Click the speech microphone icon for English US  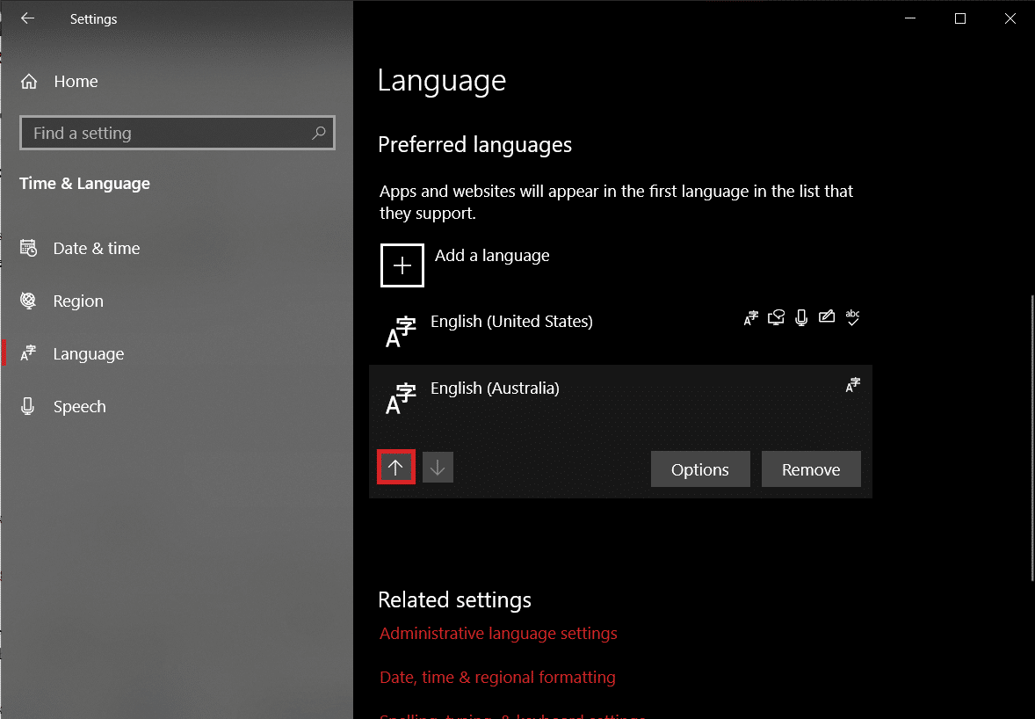(800, 318)
